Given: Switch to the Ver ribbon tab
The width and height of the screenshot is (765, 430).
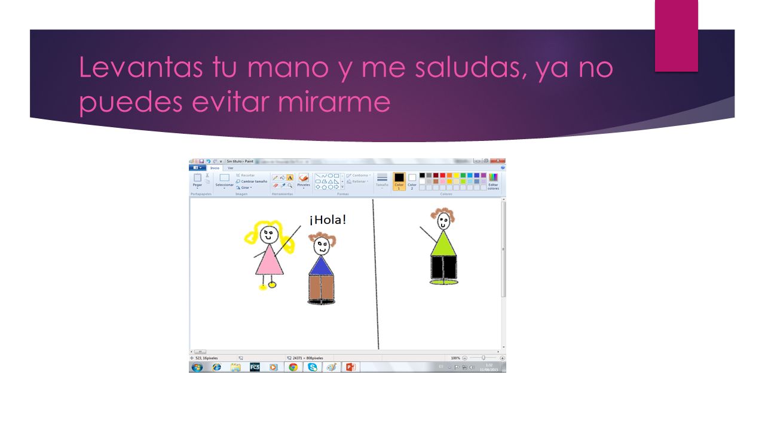Looking at the screenshot, I should click(231, 168).
